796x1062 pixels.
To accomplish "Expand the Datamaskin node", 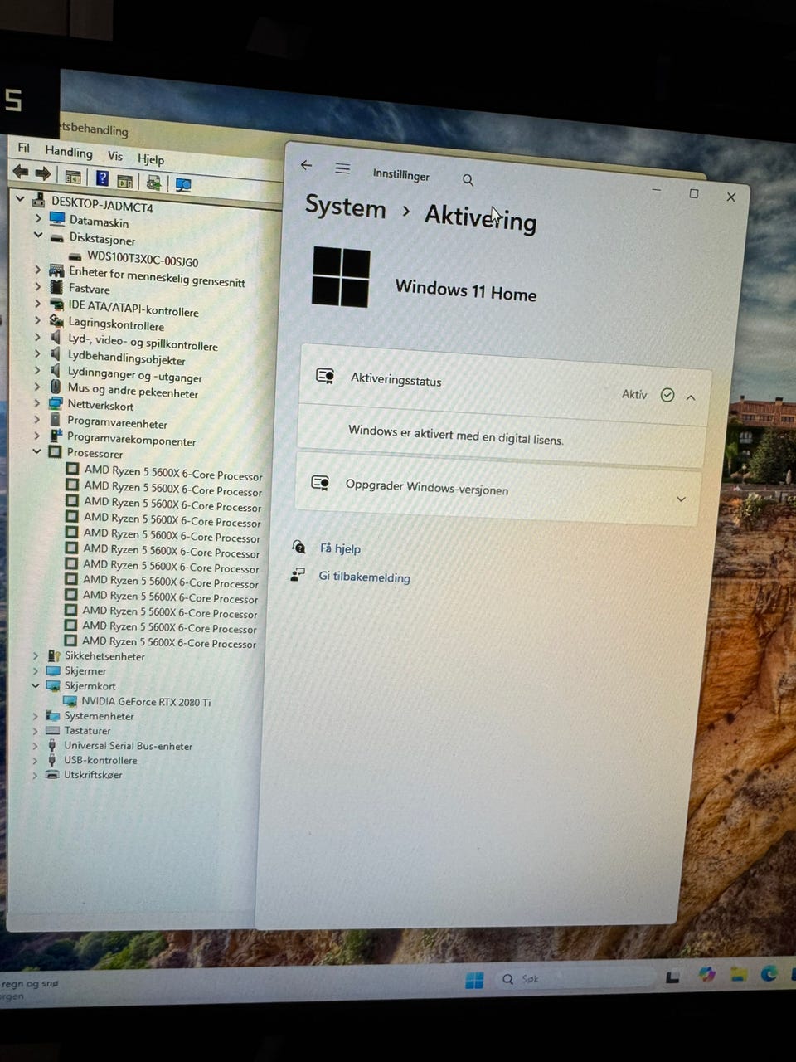I will click(38, 218).
